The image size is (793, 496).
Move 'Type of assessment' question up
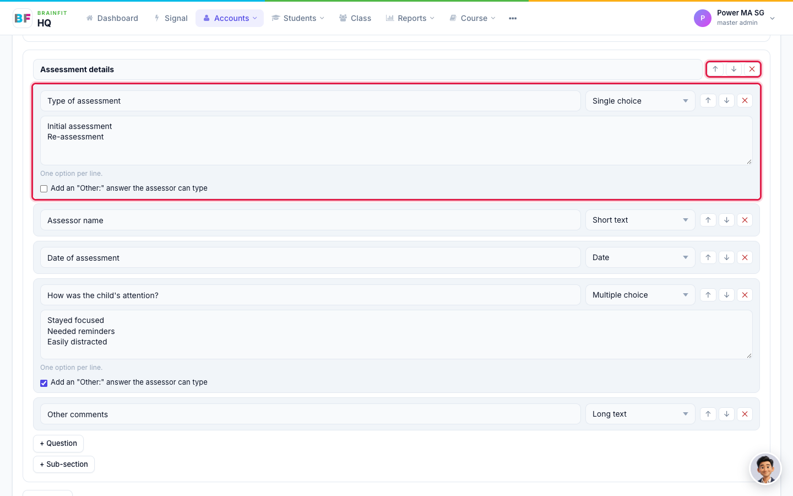(708, 101)
